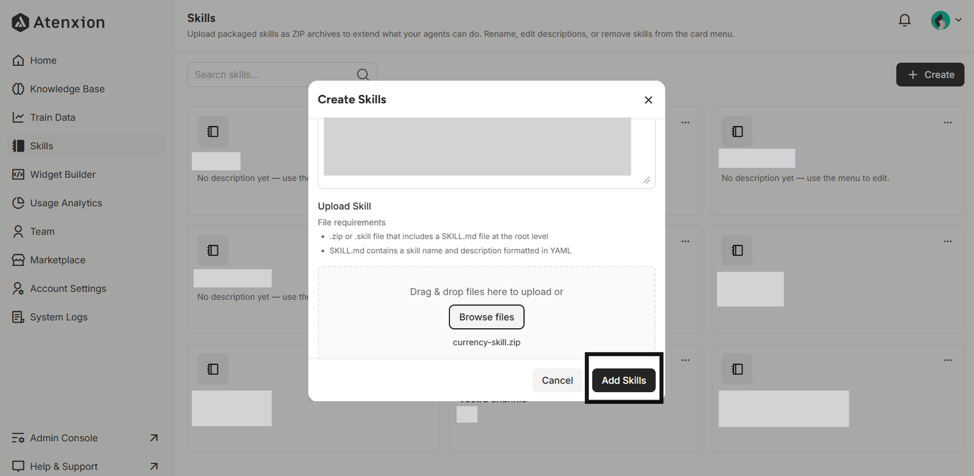Click the user avatar
Image resolution: width=974 pixels, height=476 pixels.
click(941, 20)
